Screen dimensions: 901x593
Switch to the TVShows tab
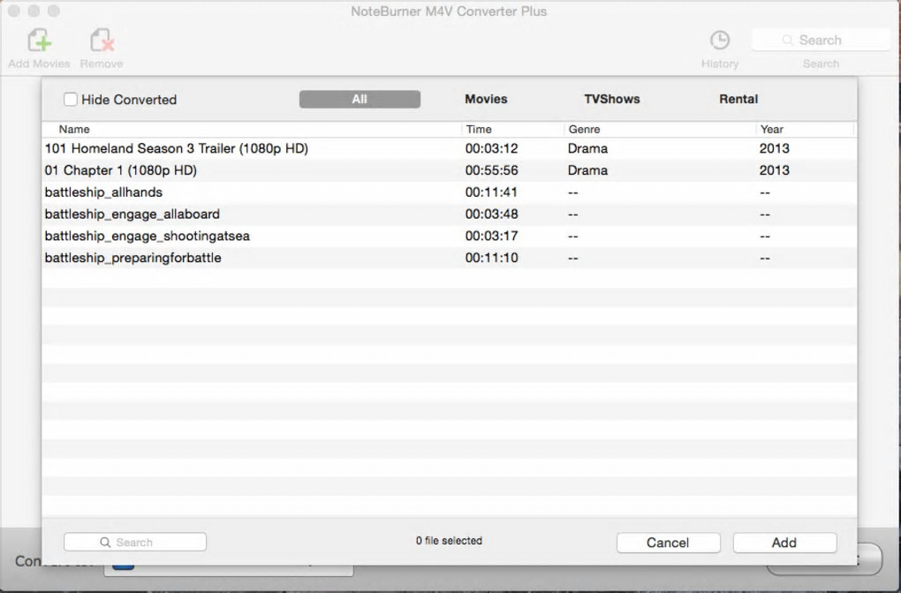point(612,99)
